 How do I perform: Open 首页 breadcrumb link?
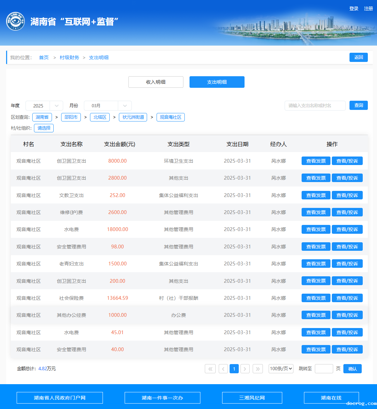click(x=44, y=58)
